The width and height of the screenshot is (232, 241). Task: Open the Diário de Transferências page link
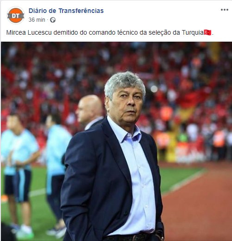pos(66,11)
